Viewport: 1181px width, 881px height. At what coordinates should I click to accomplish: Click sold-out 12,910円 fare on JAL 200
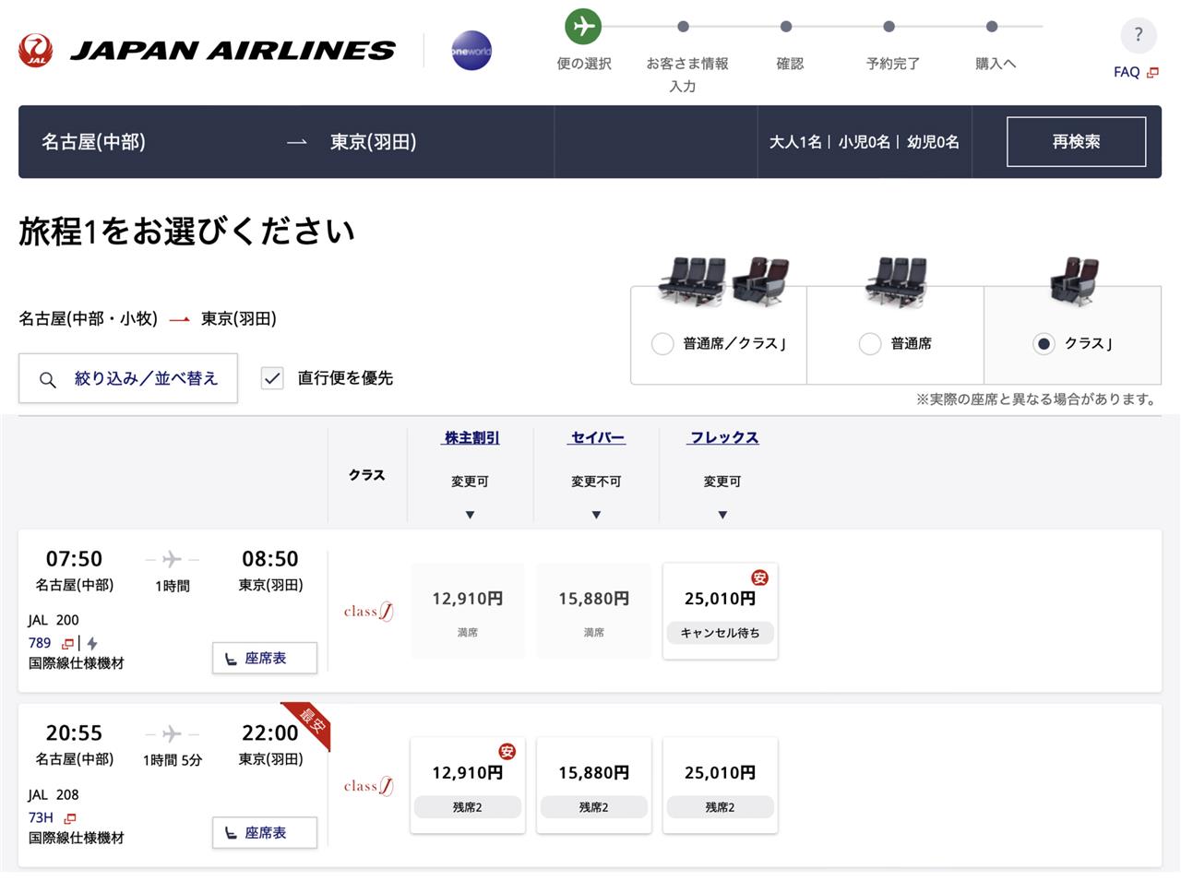coord(467,611)
